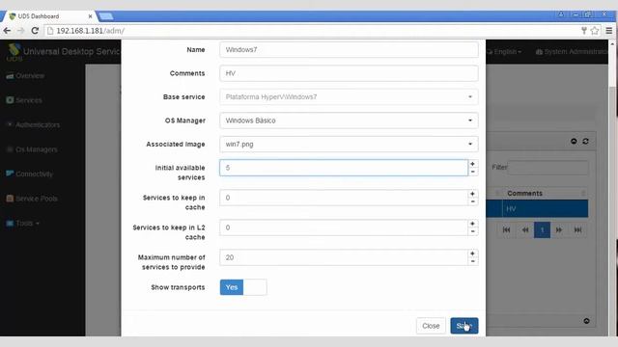Screen dimensions: 618x347
Task: Go to first page of table
Action: click(x=506, y=229)
